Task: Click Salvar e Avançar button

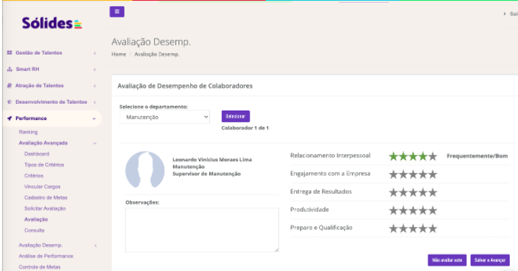Action: tap(490, 260)
